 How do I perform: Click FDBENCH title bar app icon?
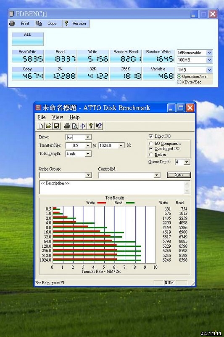tap(11, 14)
